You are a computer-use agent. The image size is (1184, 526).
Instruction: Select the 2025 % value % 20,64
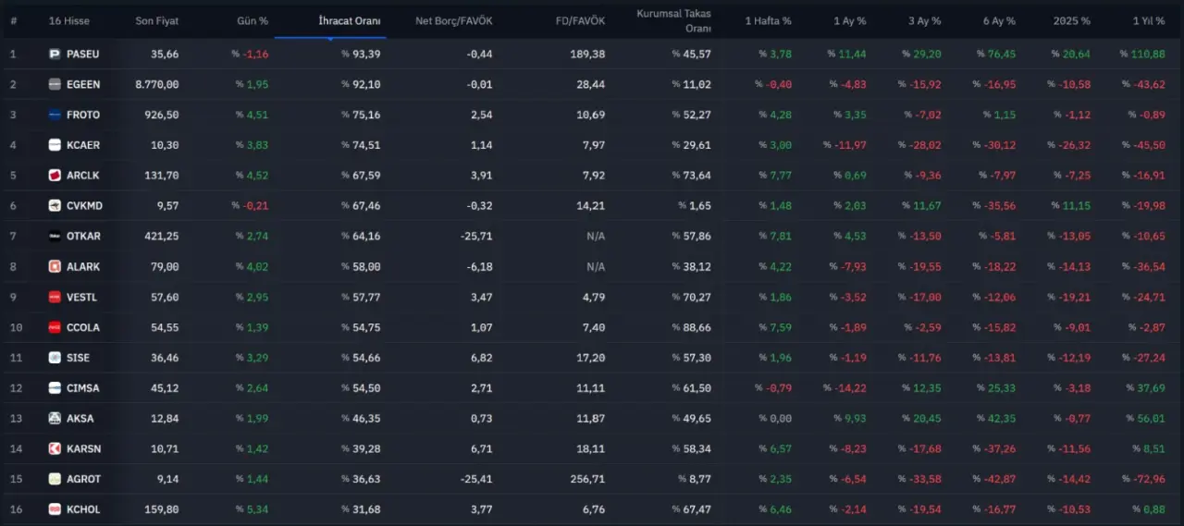pos(1070,55)
